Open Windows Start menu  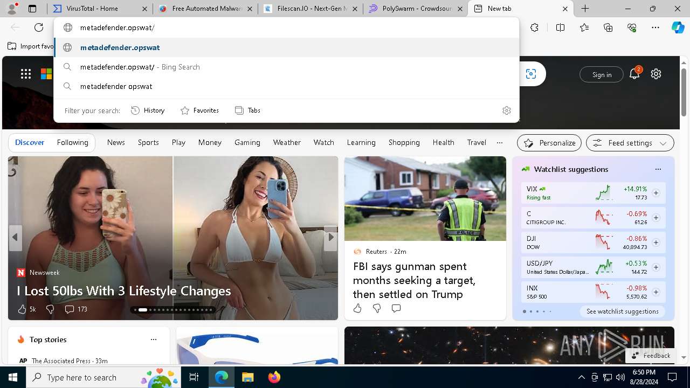click(x=13, y=377)
